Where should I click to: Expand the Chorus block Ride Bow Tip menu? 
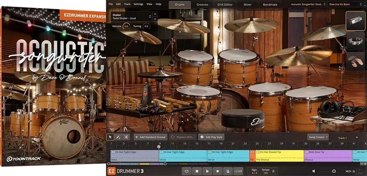click(x=306, y=152)
